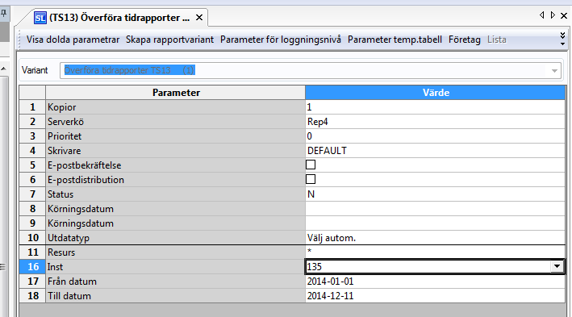
Task: Select the Till datum value 2014-12-11
Action: point(435,296)
